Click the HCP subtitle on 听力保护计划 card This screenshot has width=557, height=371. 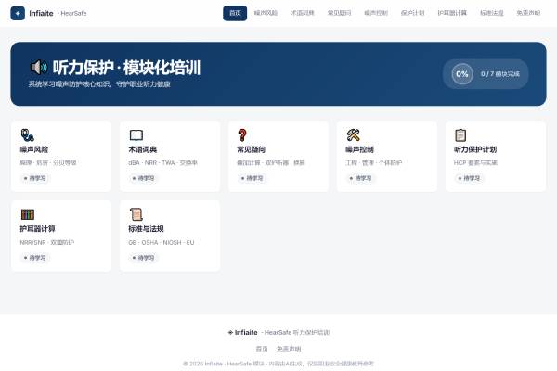coord(475,163)
